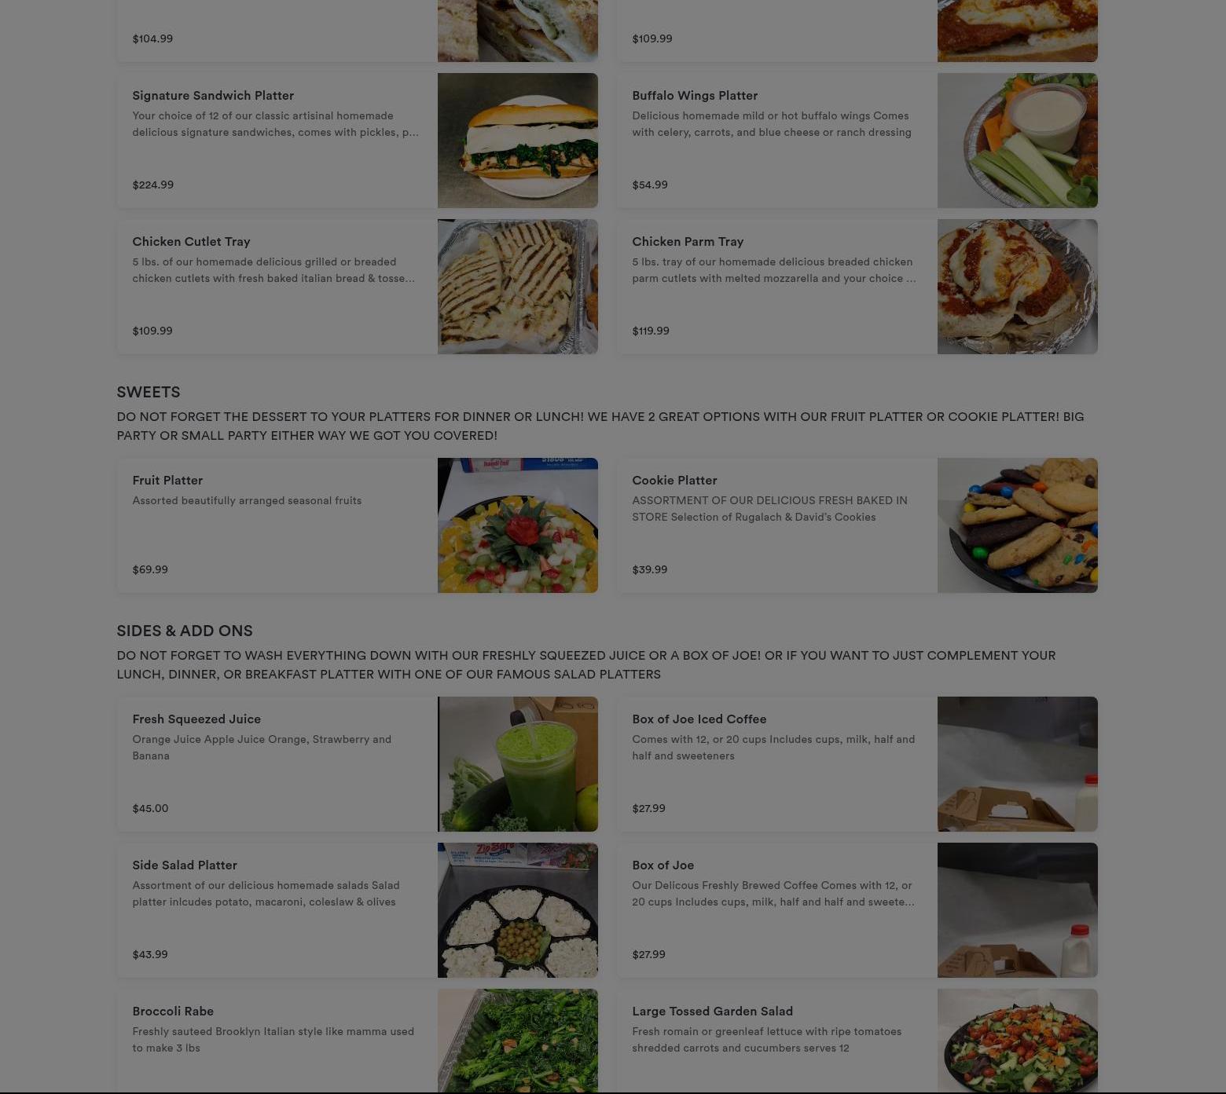Click the Box of Joe Iced Coffee image
Screen dimensions: 1226x1094
tap(1017, 764)
